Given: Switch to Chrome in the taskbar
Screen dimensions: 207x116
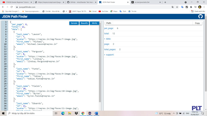Looking at the screenshot, I should pyautogui.click(x=83, y=113).
